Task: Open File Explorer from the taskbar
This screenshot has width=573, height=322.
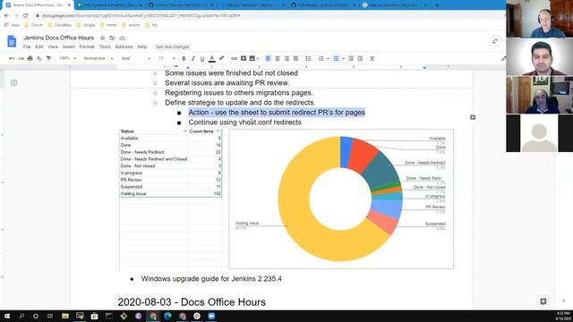Action: click(65, 316)
